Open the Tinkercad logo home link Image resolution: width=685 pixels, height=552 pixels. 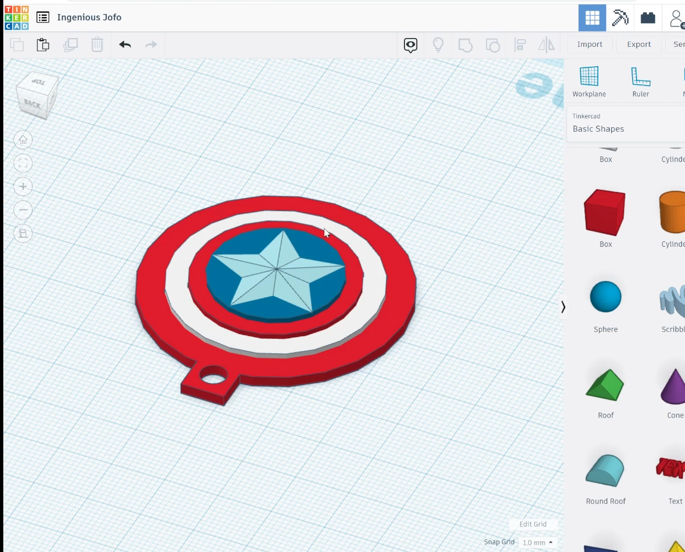[x=17, y=18]
